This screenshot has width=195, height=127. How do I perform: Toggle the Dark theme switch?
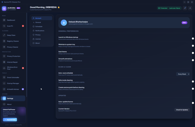(x=193, y=53)
